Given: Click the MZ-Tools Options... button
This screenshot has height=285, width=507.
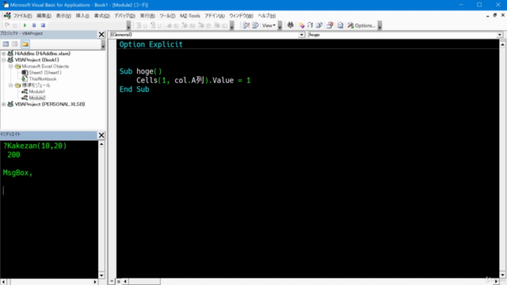Looking at the screenshot, I should (x=361, y=25).
